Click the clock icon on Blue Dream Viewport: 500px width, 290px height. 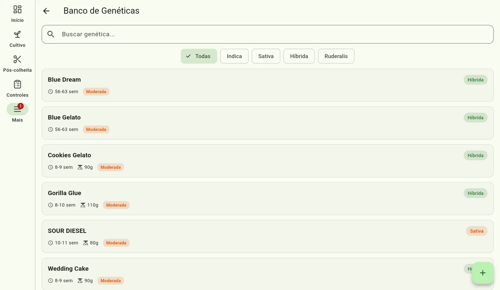coord(50,92)
